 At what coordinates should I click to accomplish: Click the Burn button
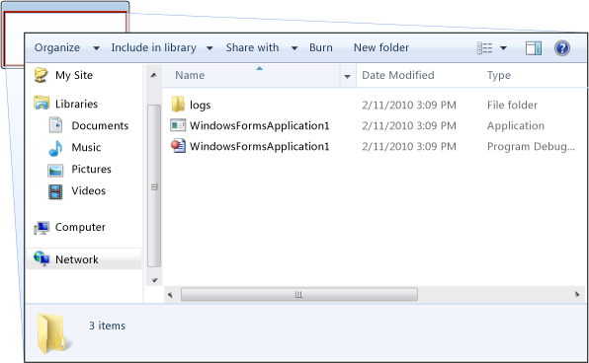point(321,47)
